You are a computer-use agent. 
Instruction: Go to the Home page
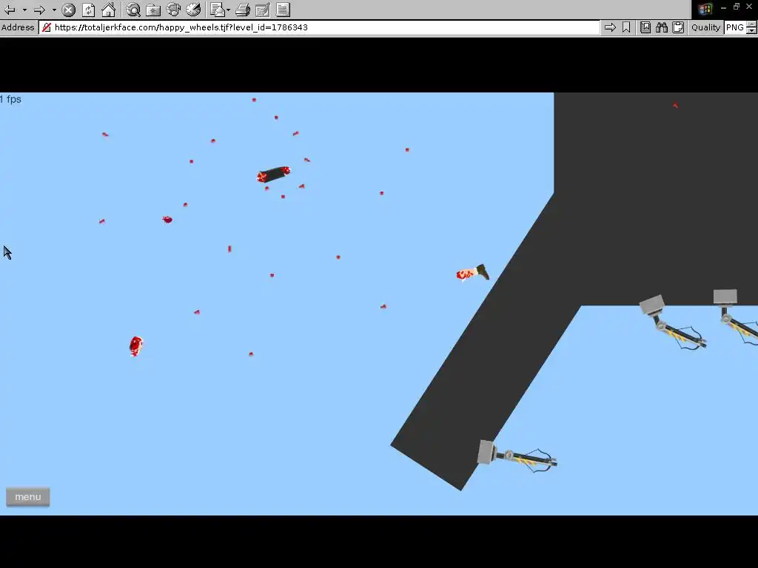[108, 10]
